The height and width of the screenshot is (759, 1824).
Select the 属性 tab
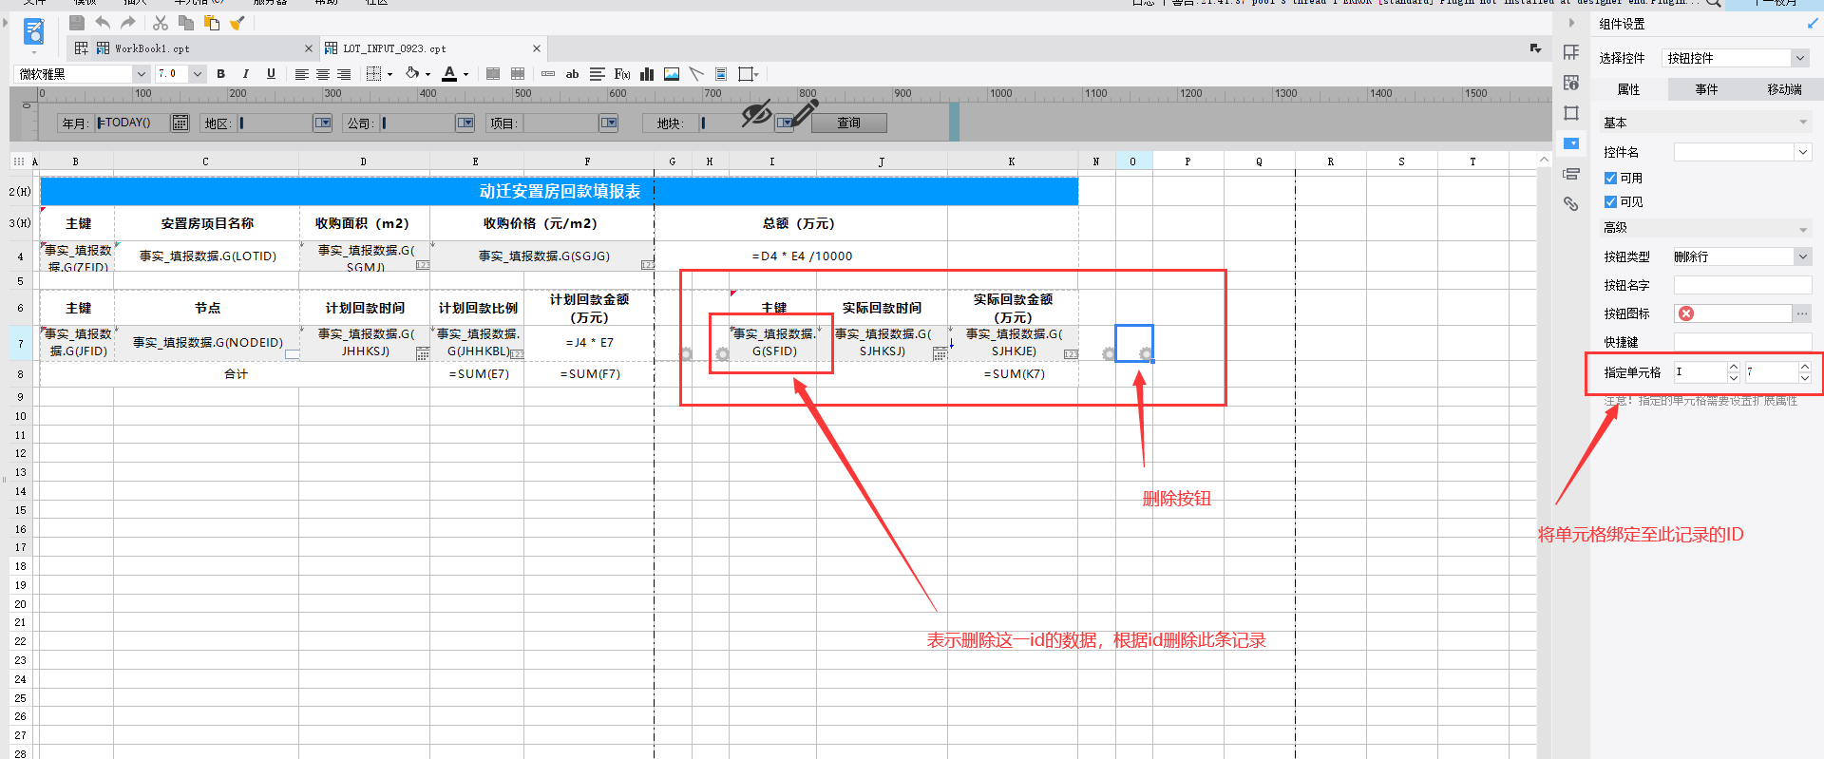tap(1628, 89)
